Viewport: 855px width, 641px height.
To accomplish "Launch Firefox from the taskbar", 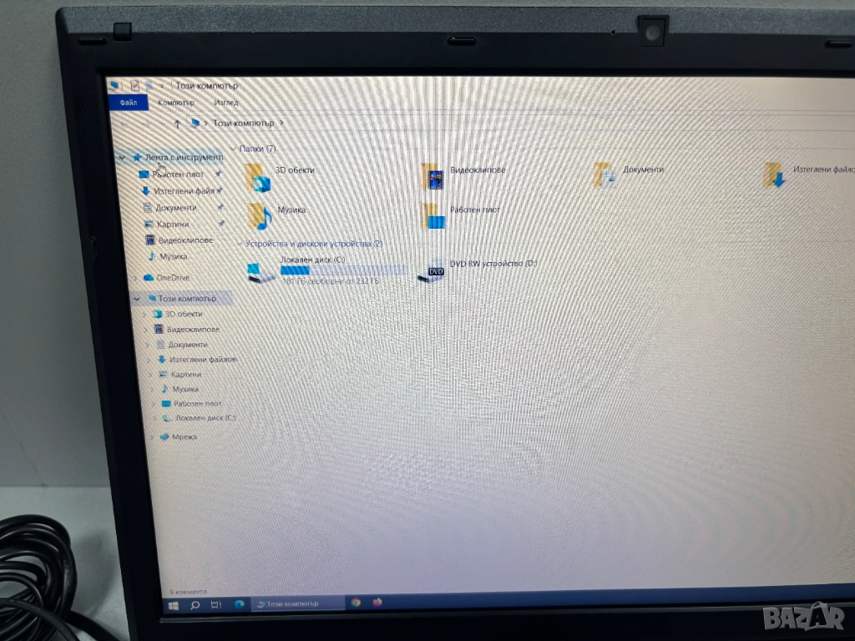I will pos(377,602).
